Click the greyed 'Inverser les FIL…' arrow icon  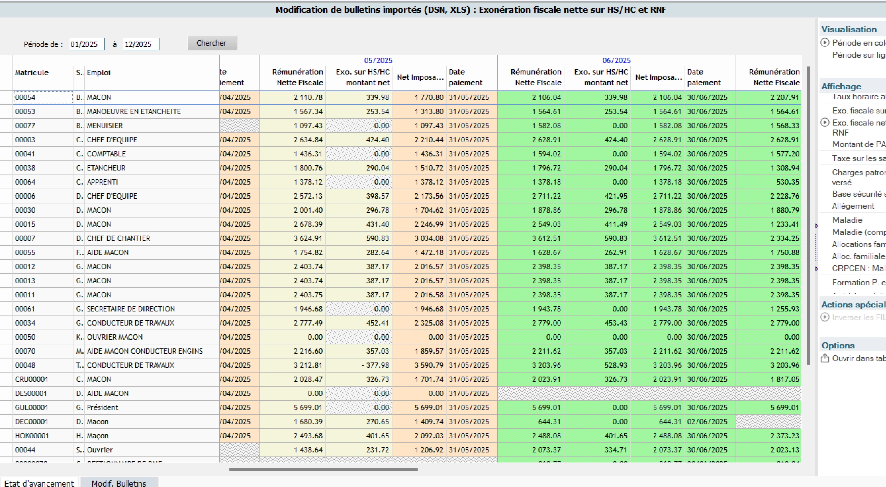pos(825,317)
